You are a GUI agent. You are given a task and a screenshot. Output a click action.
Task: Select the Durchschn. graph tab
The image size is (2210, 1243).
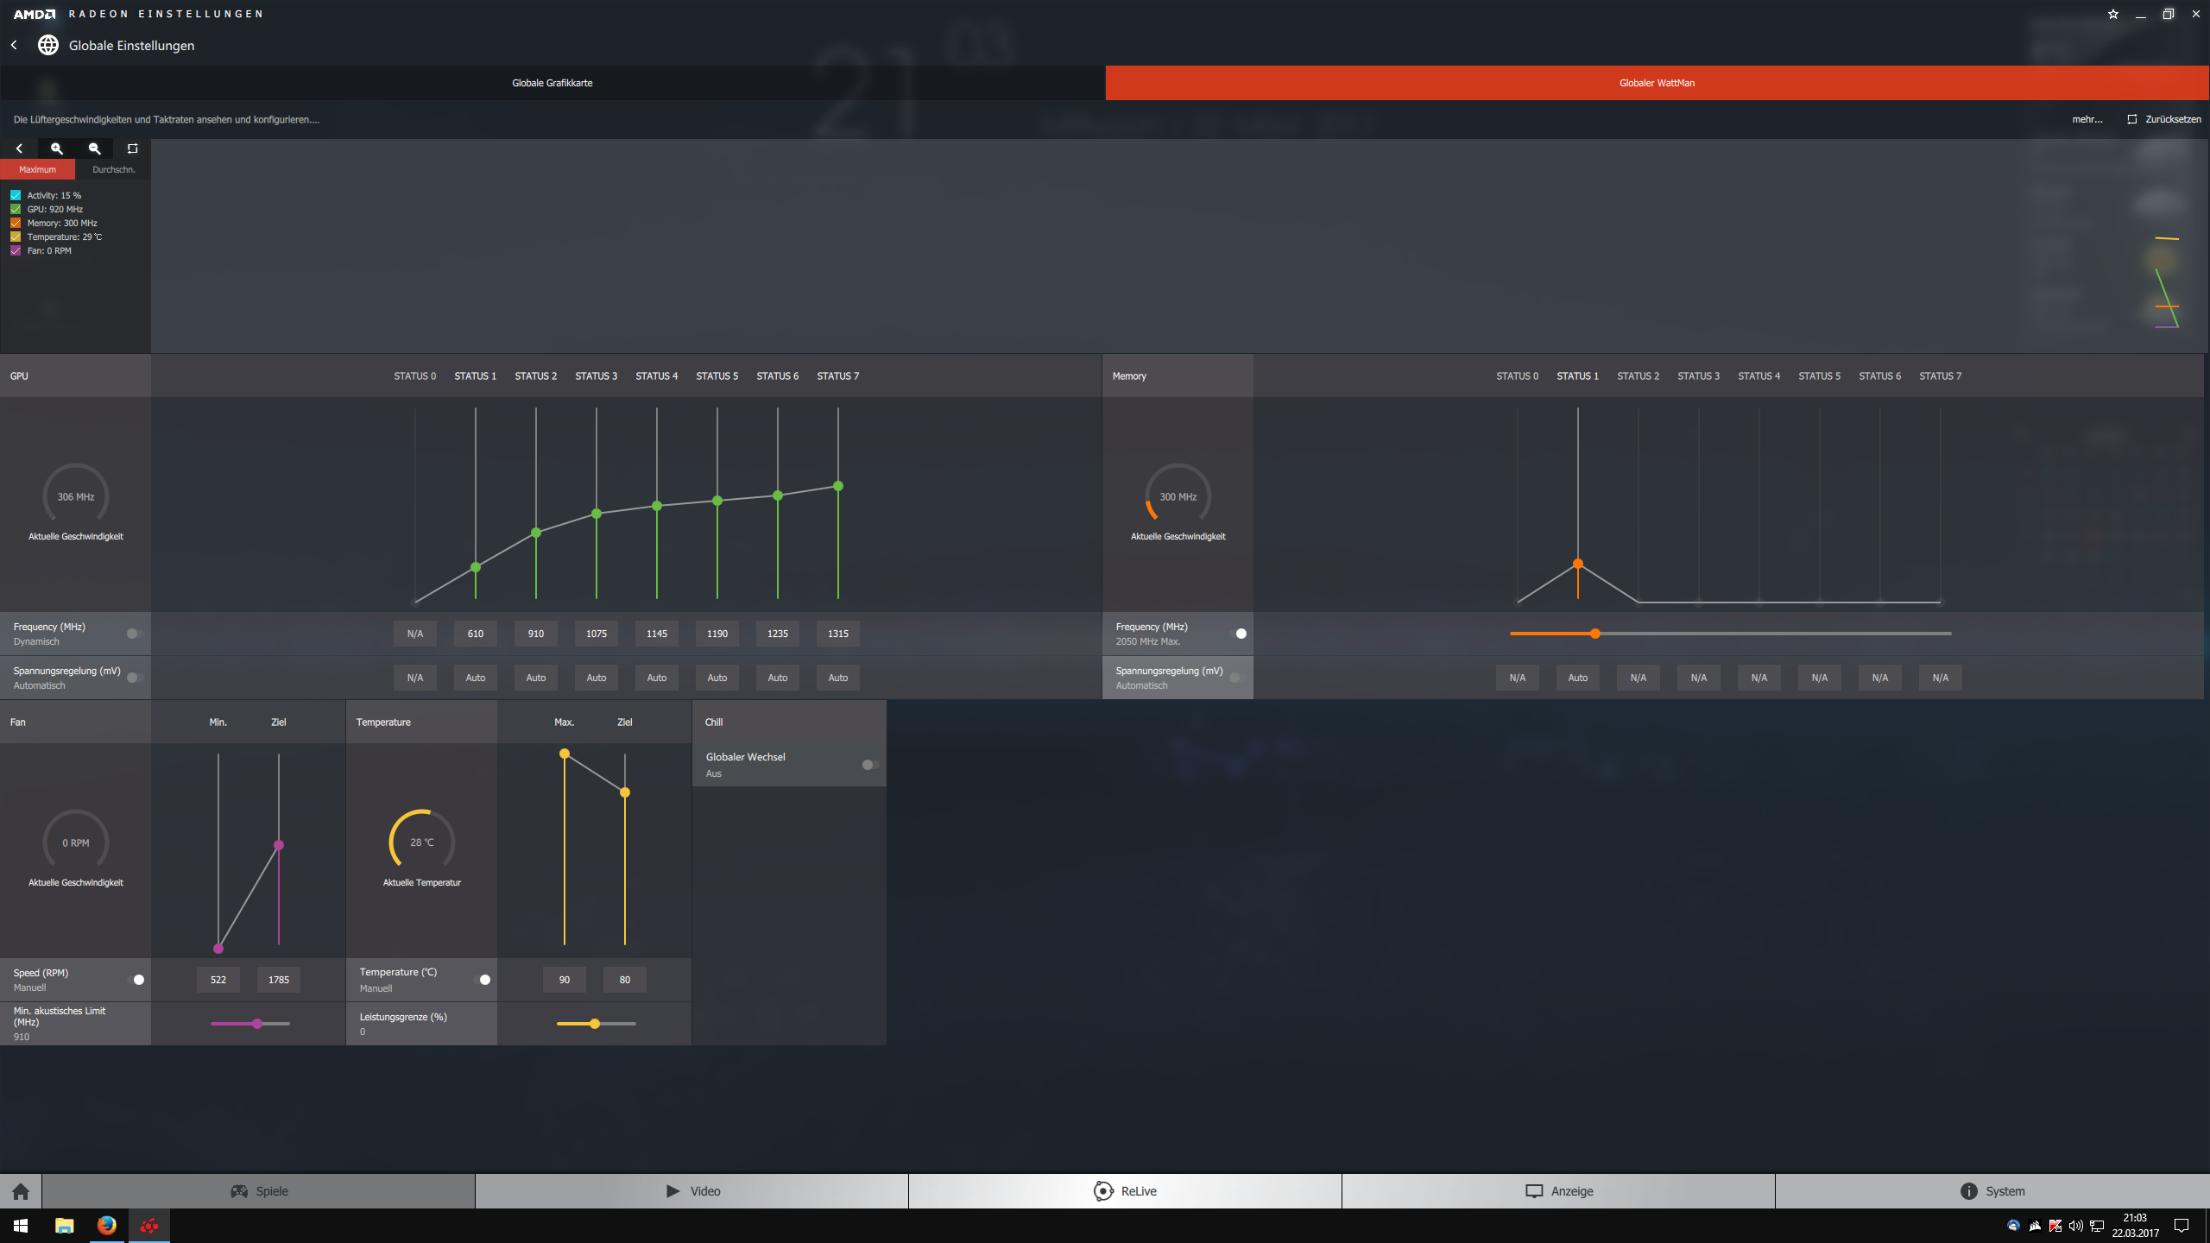[113, 169]
